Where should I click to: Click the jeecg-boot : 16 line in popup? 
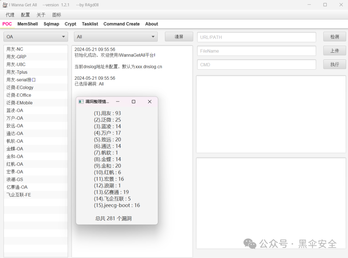pyautogui.click(x=117, y=205)
